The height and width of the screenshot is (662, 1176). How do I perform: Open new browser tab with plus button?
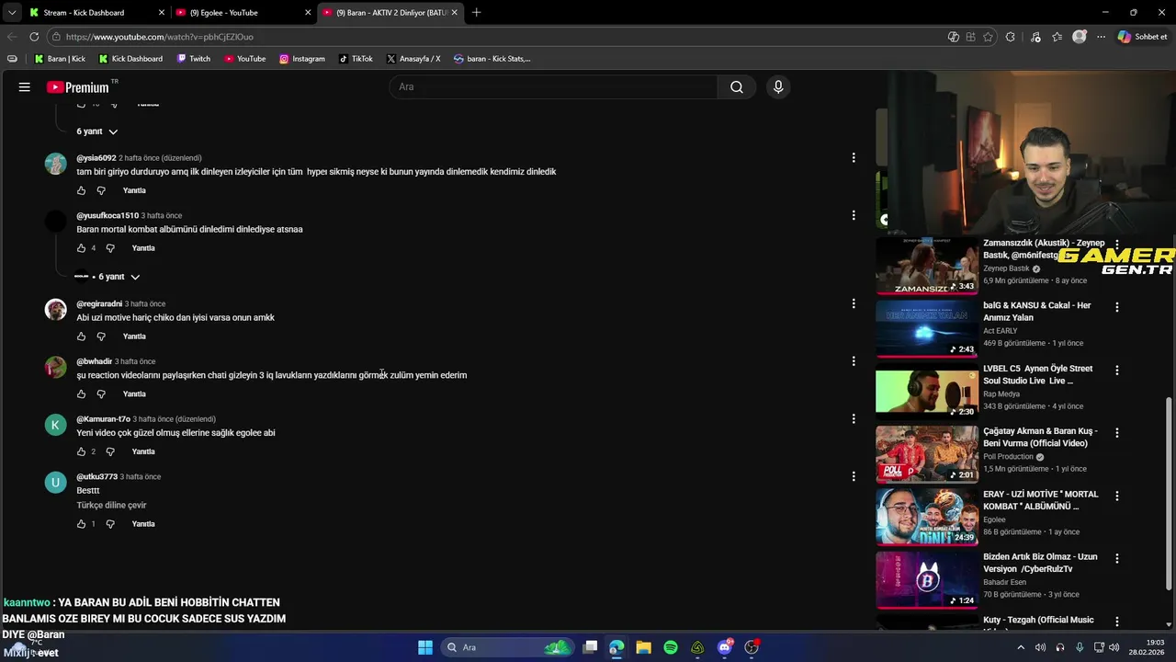476,13
